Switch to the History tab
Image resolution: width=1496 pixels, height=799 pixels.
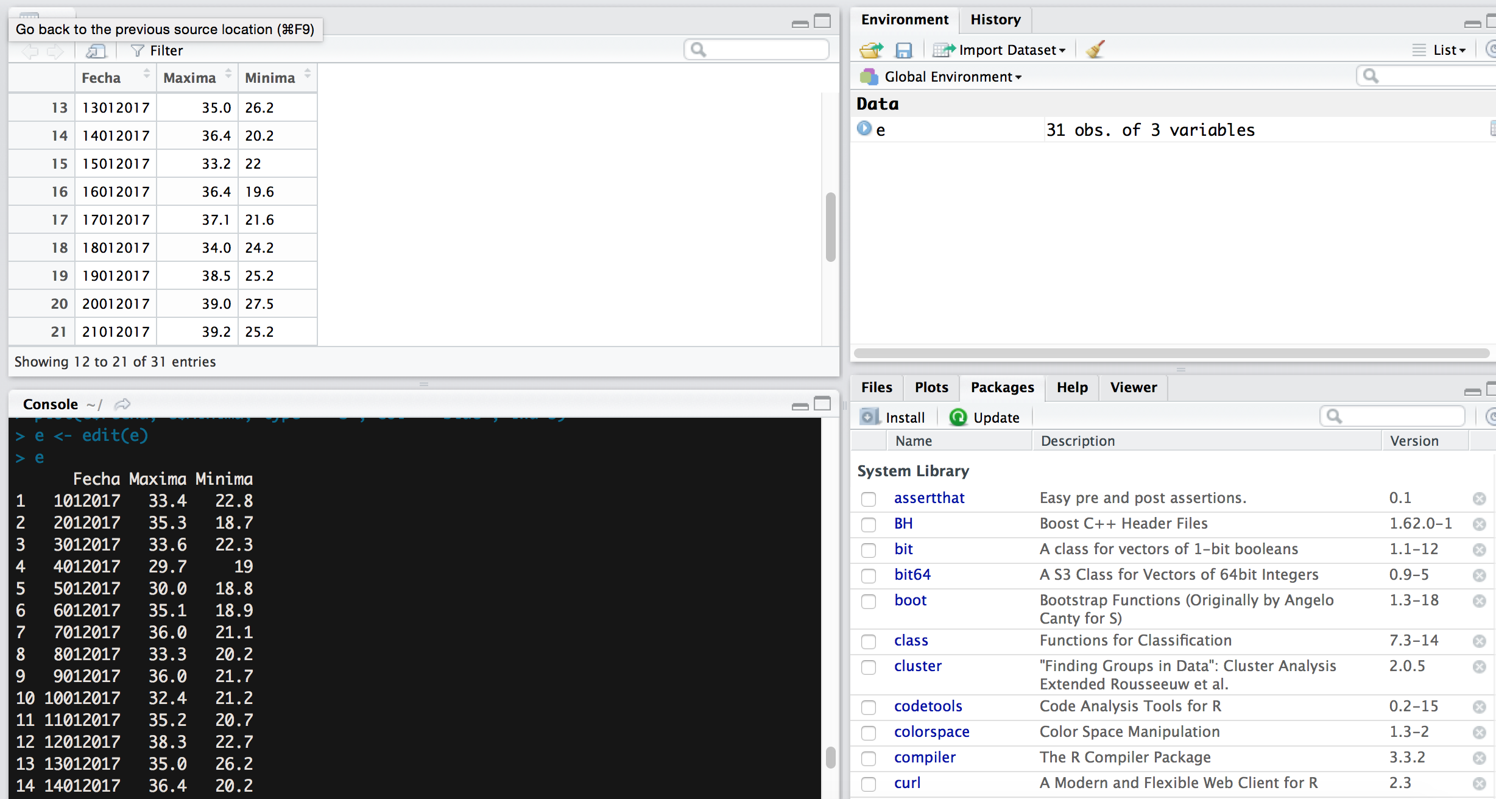click(x=995, y=20)
